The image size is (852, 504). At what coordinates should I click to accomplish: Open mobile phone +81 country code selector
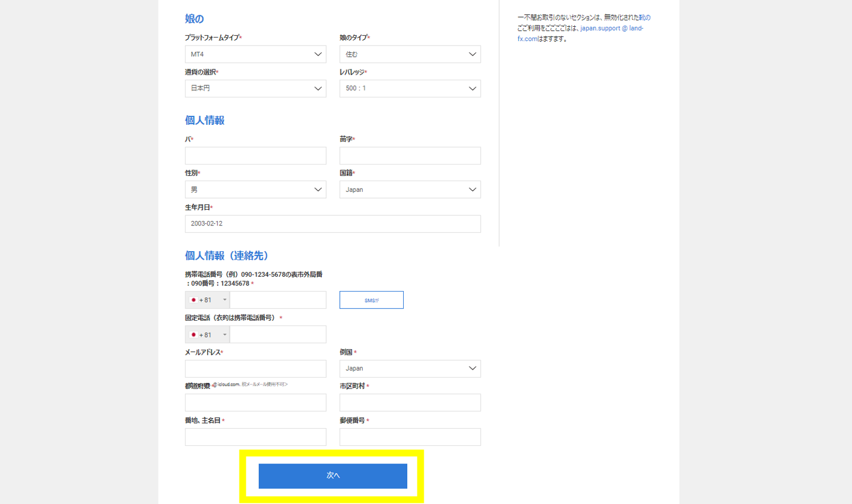pos(208,300)
